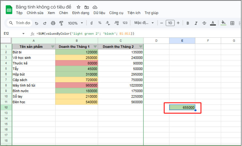Image resolution: width=242 pixels, height=146 pixels.
Task: Click the format as percent button
Action: point(100,23)
